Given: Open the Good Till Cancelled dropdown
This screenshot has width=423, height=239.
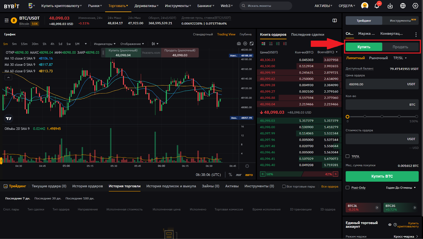Looking at the screenshot, I should point(401,188).
